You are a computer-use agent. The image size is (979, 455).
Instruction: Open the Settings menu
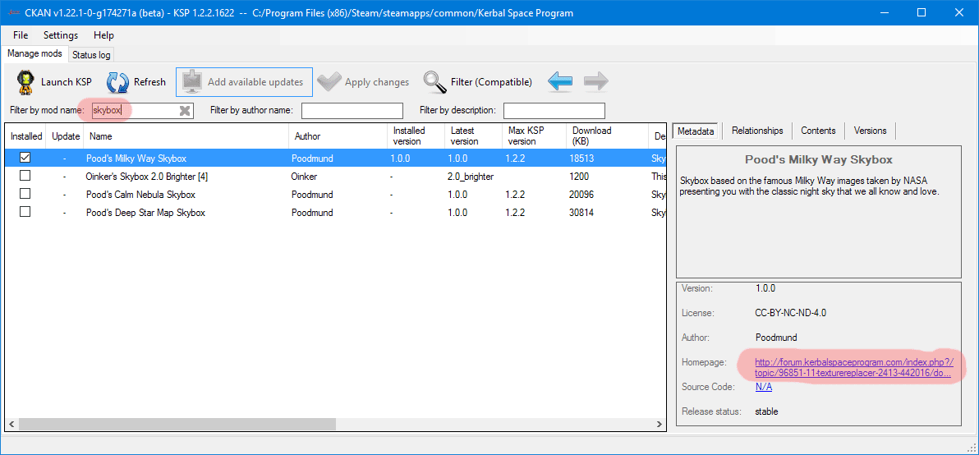[x=61, y=35]
